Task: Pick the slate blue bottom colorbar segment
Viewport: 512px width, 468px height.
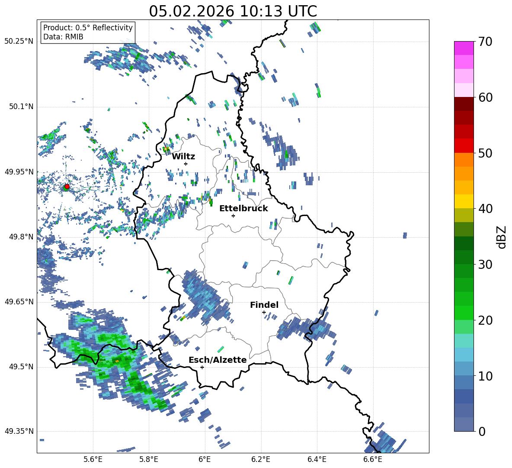Action: pyautogui.click(x=464, y=424)
